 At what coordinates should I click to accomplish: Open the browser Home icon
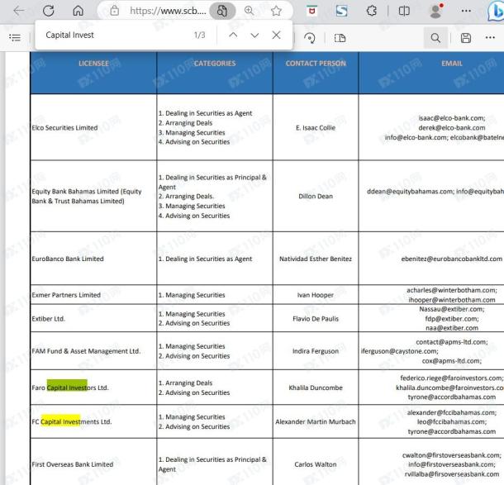(x=78, y=11)
